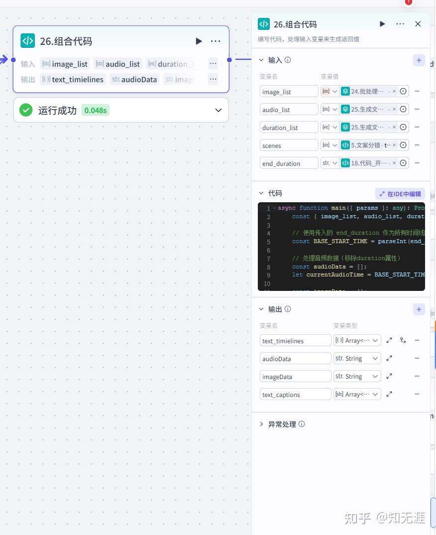Add a new input variable
Screen dimensions: 436x535
click(x=419, y=60)
